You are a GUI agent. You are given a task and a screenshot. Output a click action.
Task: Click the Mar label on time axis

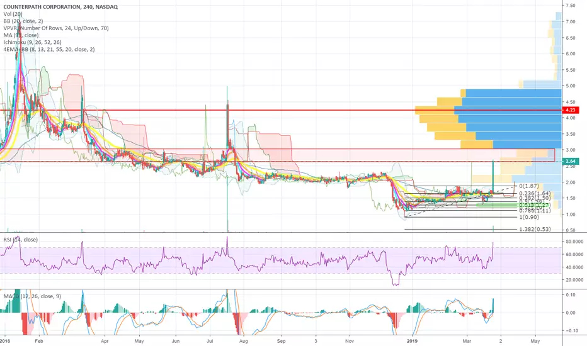(x=467, y=341)
